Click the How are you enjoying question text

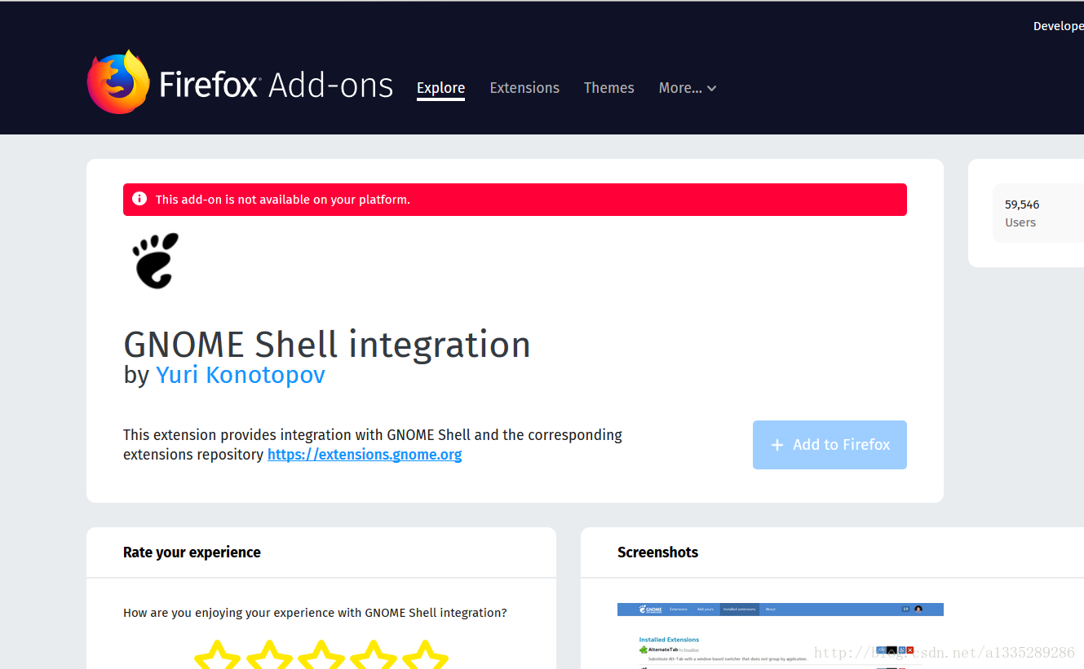click(315, 613)
